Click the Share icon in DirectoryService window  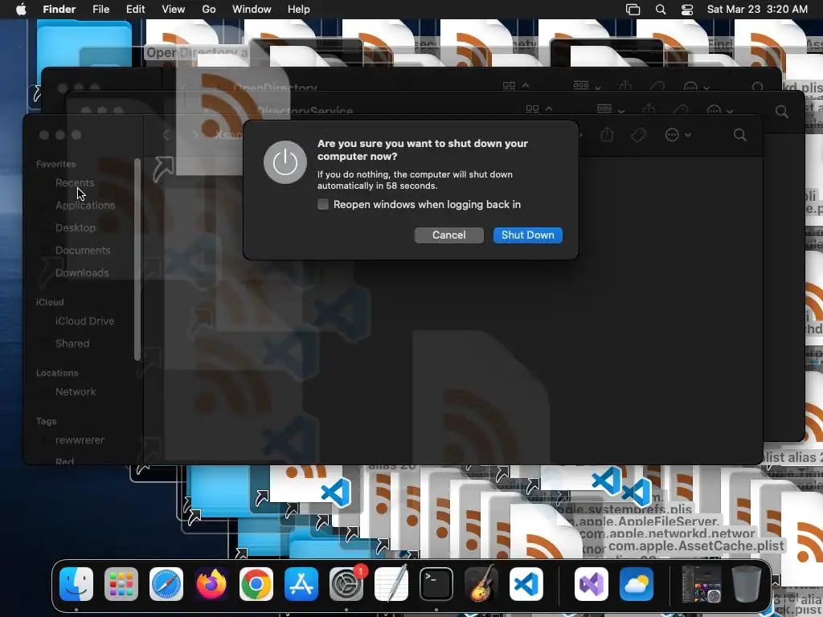tap(649, 108)
